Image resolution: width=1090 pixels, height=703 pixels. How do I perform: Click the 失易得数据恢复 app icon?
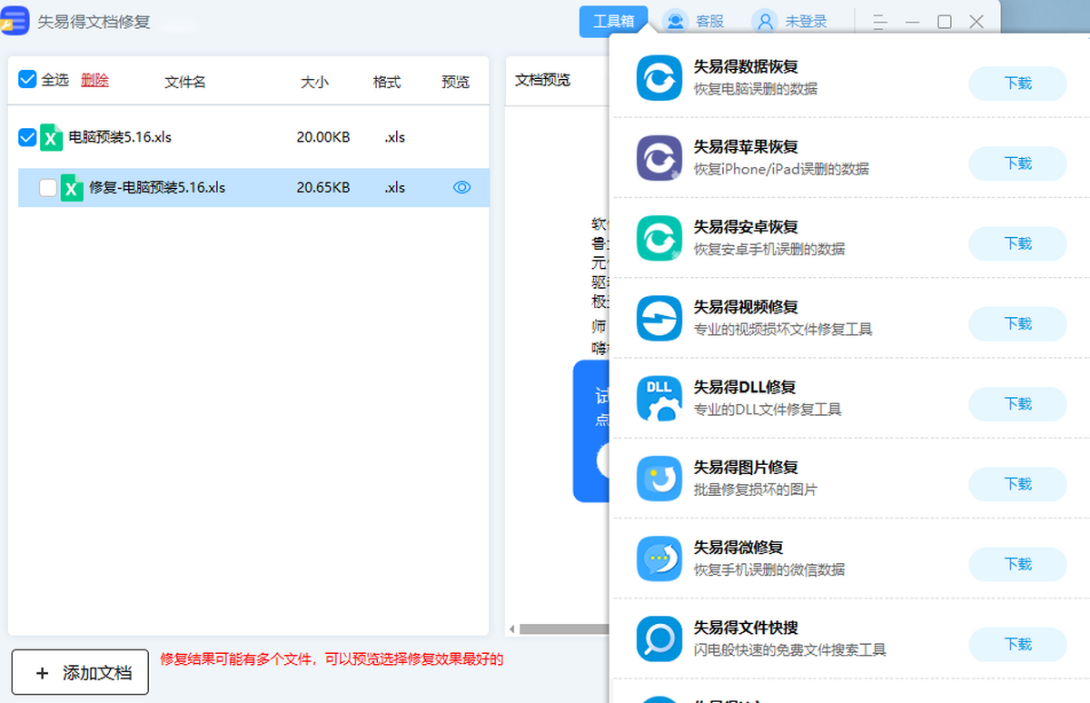(x=659, y=78)
